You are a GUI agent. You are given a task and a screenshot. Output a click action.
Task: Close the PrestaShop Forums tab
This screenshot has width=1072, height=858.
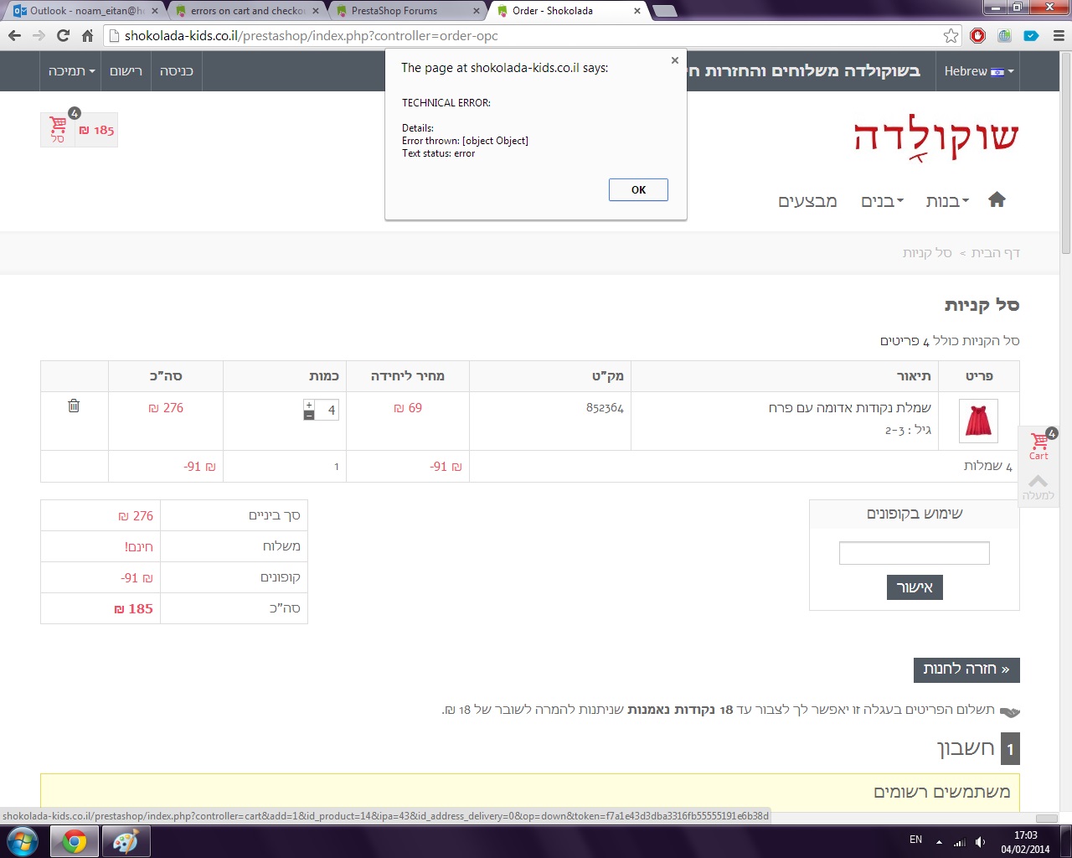pyautogui.click(x=476, y=11)
